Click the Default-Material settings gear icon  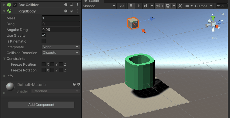pos(79,84)
